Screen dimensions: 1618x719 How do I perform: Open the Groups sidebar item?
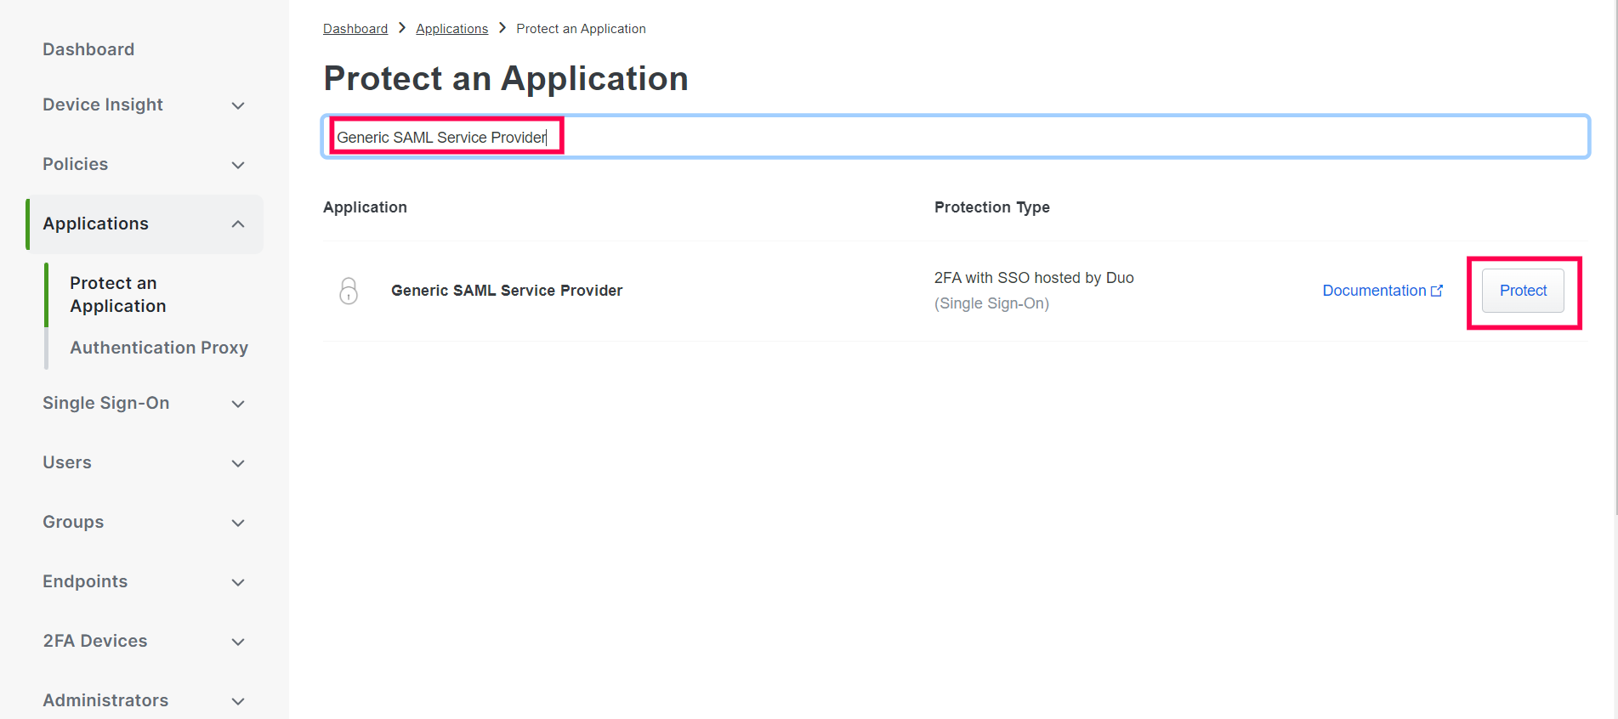coord(73,522)
